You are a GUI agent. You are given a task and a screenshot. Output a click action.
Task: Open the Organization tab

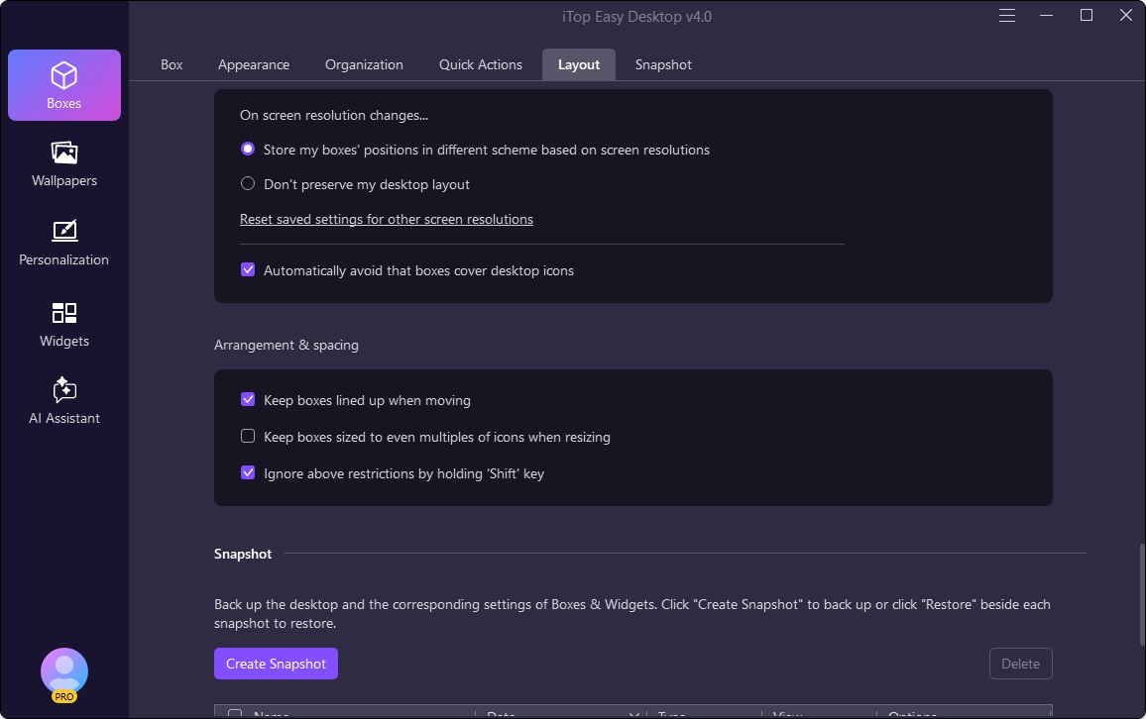point(364,64)
